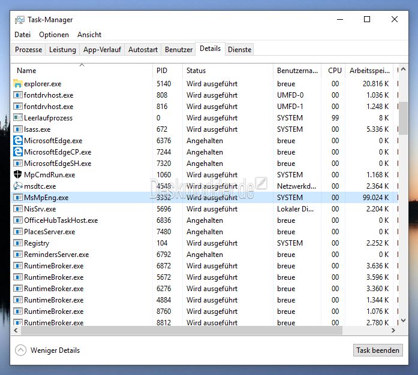Viewport: 418px width, 375px height.
Task: Click the RemindersServer.exe icon
Action: [x=17, y=255]
